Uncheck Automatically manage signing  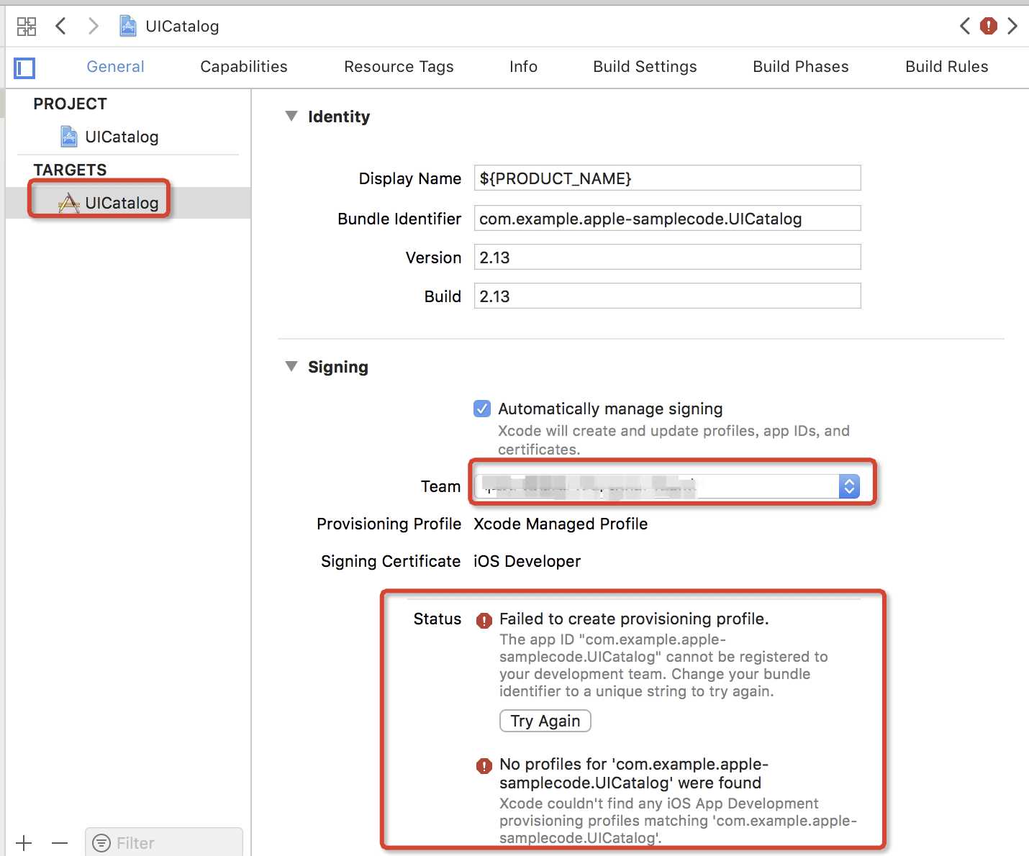click(482, 409)
